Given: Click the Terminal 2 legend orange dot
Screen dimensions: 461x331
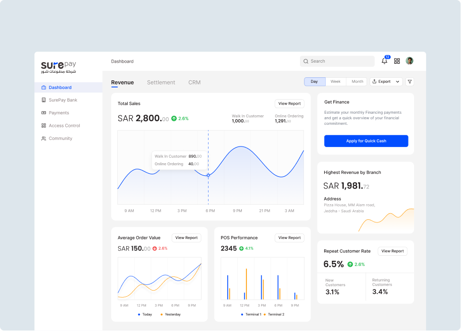Looking at the screenshot, I should (265, 314).
